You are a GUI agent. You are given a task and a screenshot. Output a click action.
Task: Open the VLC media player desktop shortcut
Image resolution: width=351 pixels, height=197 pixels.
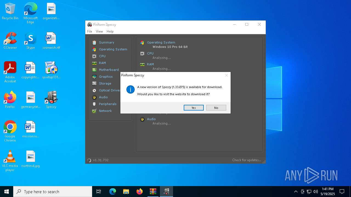click(x=10, y=161)
